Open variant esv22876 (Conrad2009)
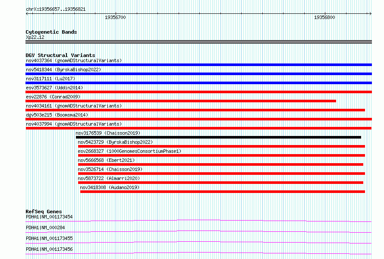384x259 pixels. [53, 97]
